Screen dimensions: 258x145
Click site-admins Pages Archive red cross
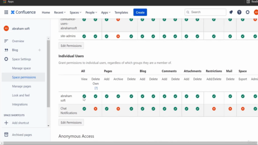(x=118, y=36)
